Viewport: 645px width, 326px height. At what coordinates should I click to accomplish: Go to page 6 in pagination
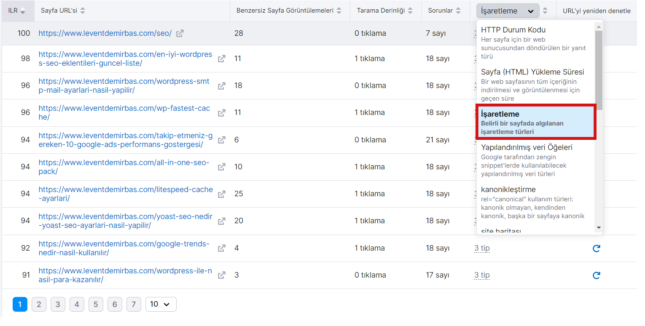pos(115,304)
